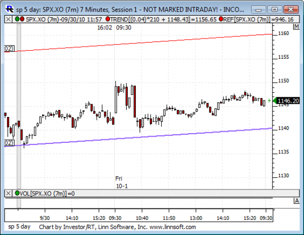Click the REF[SPX.XO (7m)]=946.16 label

[258, 19]
